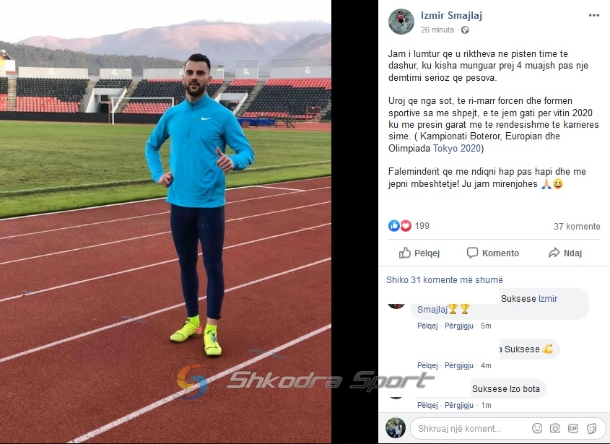The height and width of the screenshot is (444, 610).
Task: Click the red heart reaction icon
Action: 406,226
